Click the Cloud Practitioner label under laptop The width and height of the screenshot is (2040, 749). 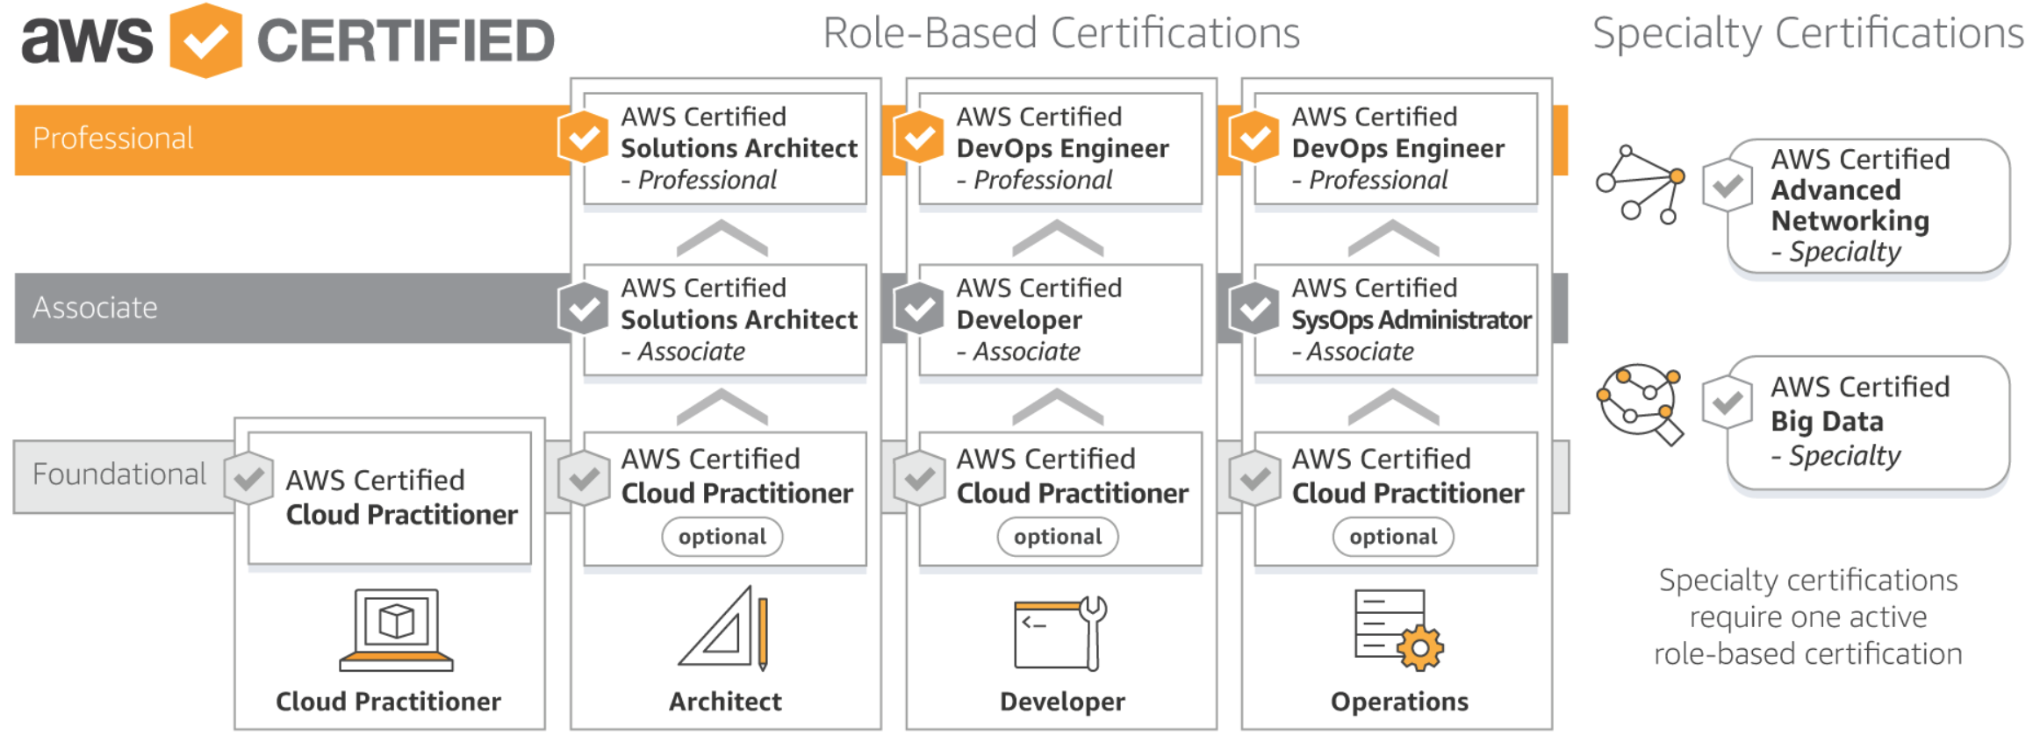(x=388, y=702)
